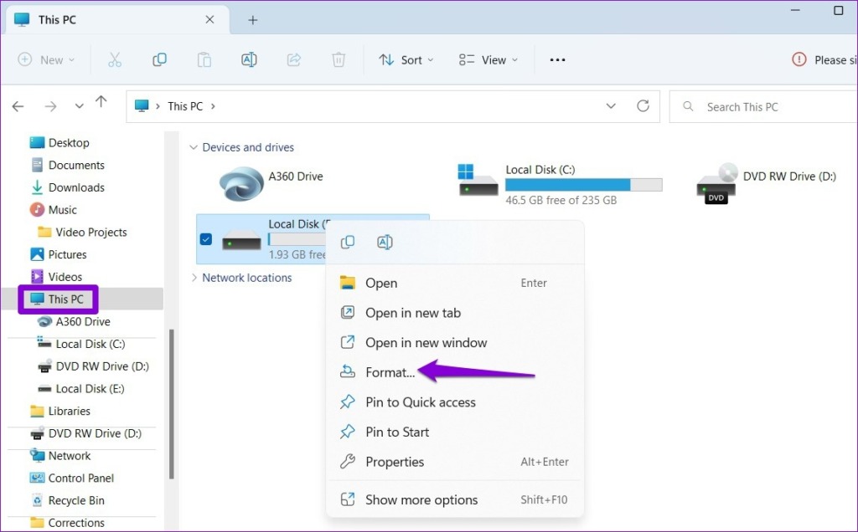Choose Open in new tab from the menu
The width and height of the screenshot is (858, 532).
411,312
